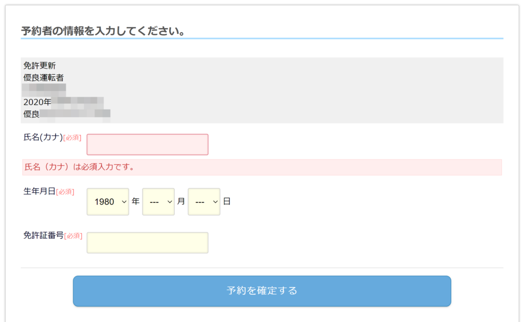Click the [必須] tag beside 氏名(カナ)
This screenshot has height=322, width=525.
click(x=72, y=138)
